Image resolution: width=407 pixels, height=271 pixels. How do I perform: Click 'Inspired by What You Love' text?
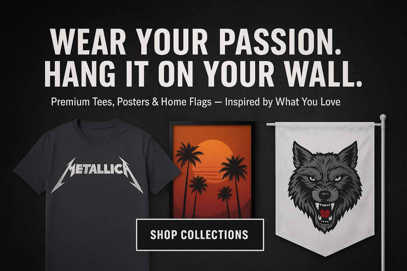tap(283, 102)
